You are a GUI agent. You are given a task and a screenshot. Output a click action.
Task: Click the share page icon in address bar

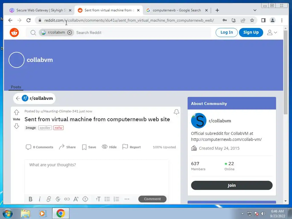click(243, 20)
